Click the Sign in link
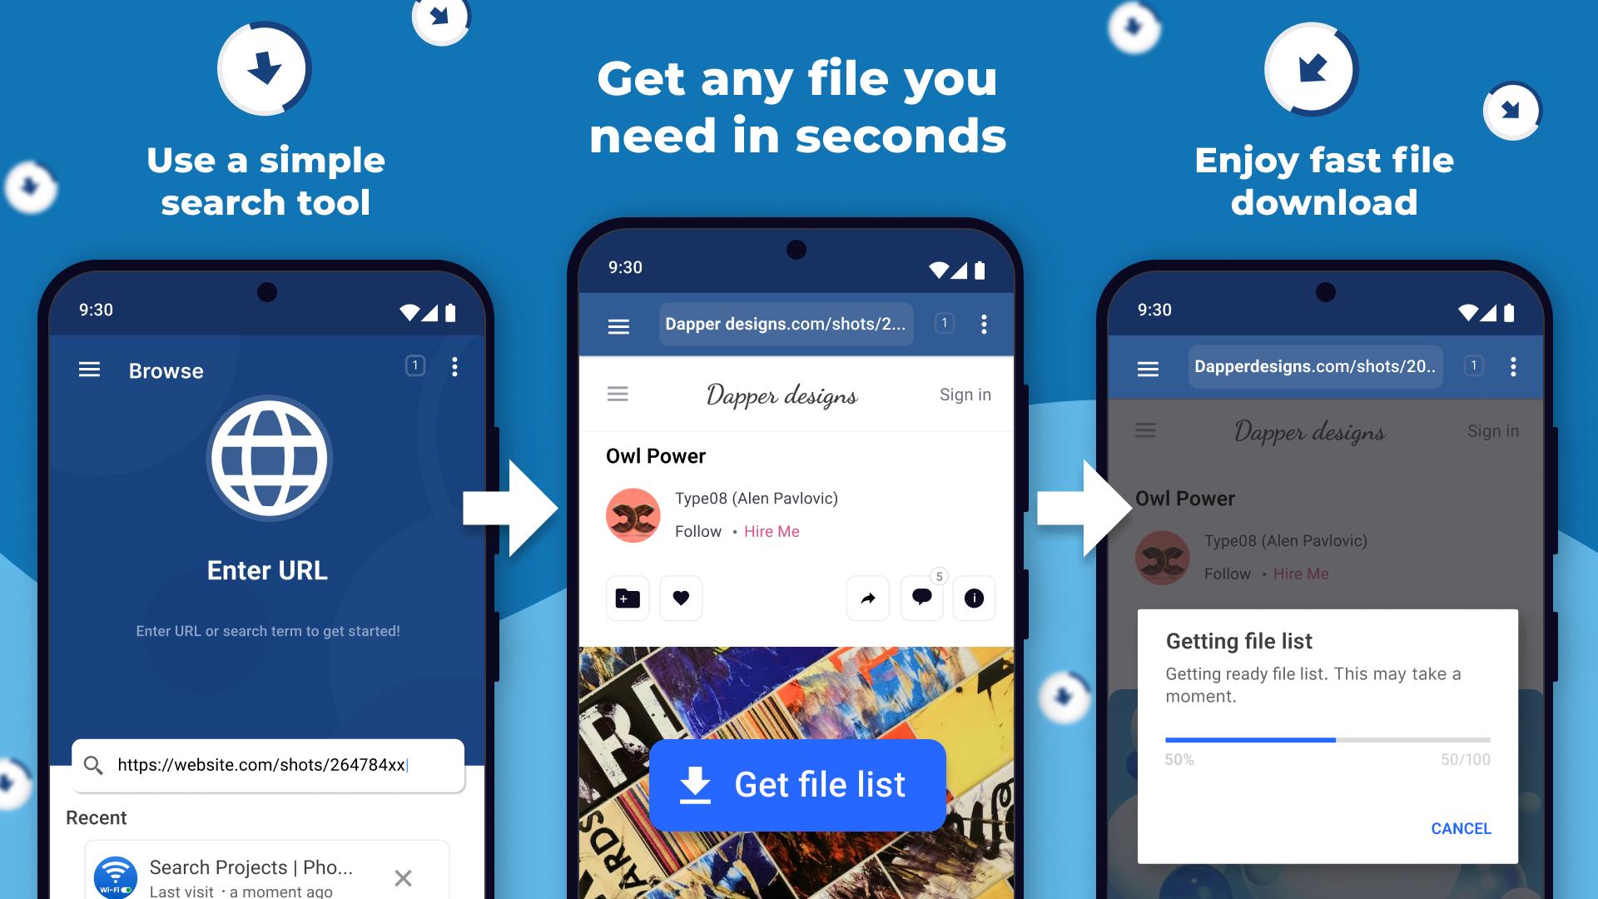Viewport: 1598px width, 899px height. (964, 393)
